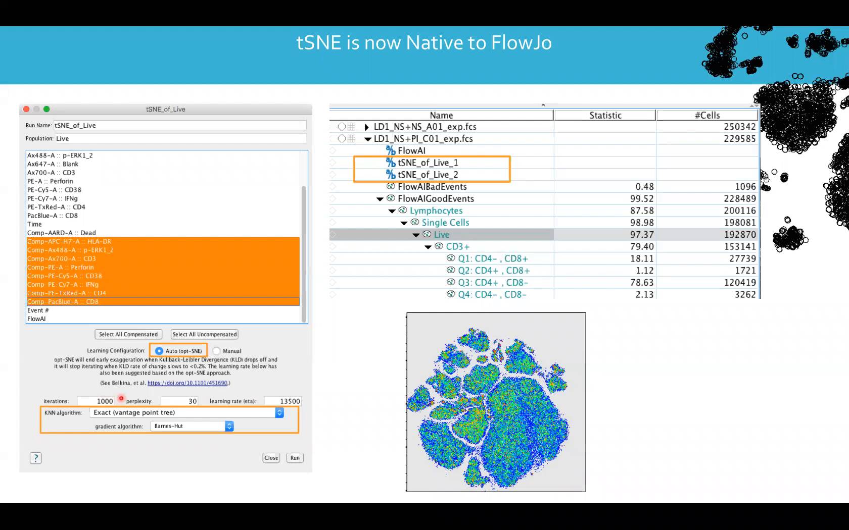Select parameter Ax647-A :: Blank
This screenshot has height=530, width=849.
[163, 164]
